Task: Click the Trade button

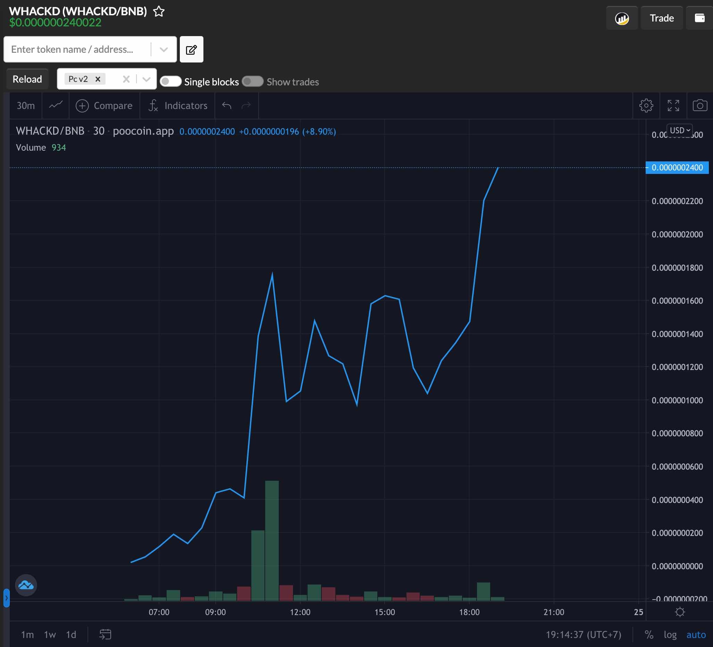Action: [661, 18]
